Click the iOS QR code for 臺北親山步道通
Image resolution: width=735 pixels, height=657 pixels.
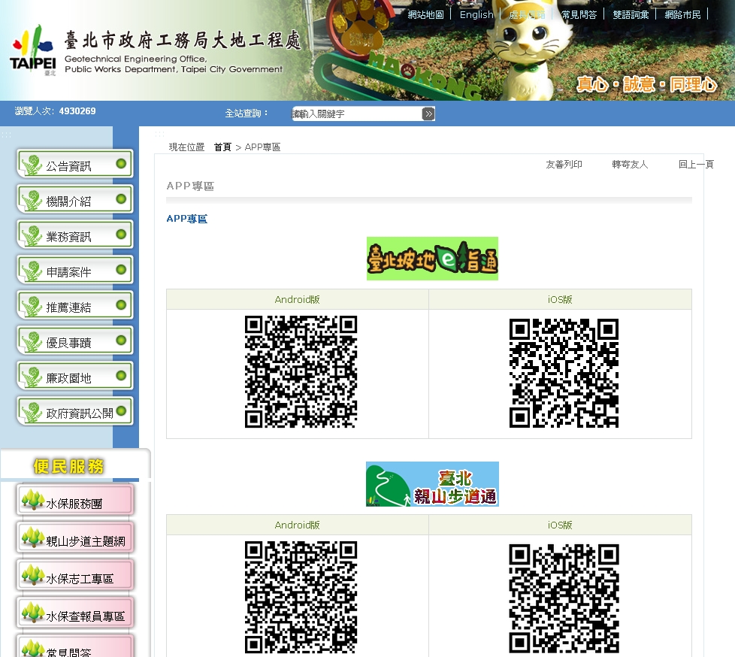564,599
